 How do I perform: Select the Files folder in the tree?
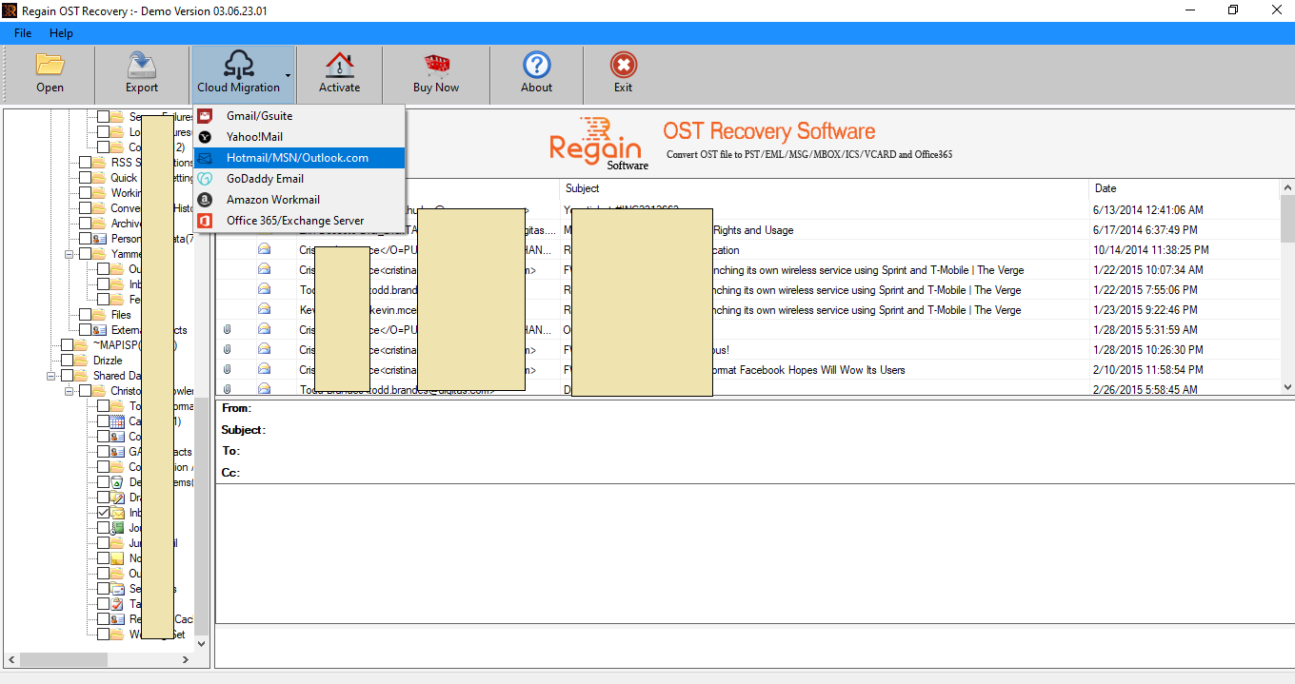(121, 315)
